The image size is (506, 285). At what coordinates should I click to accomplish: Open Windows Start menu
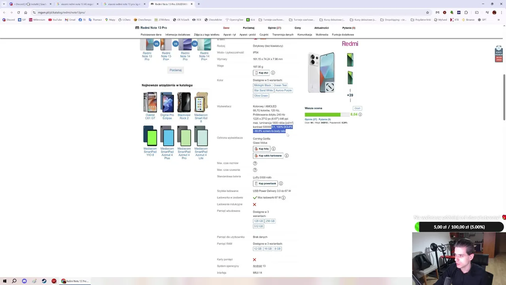(x=4, y=281)
